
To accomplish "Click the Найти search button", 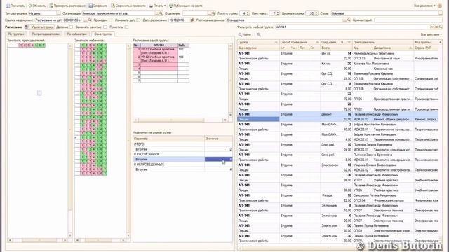I will coord(245,34).
